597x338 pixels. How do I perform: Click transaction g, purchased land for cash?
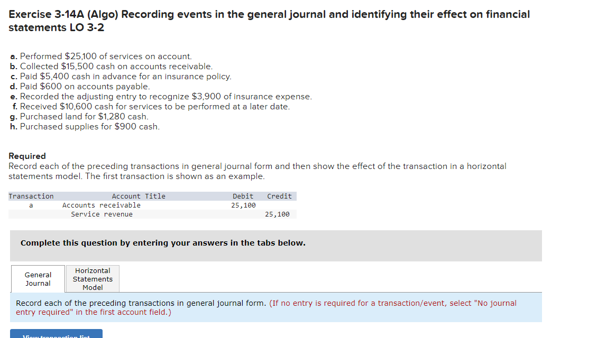pos(79,116)
